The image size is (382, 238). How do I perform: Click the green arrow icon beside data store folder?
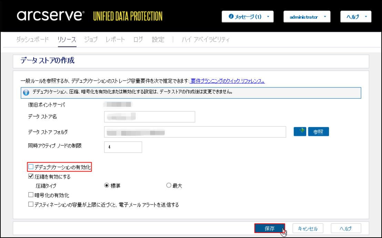pyautogui.click(x=300, y=131)
